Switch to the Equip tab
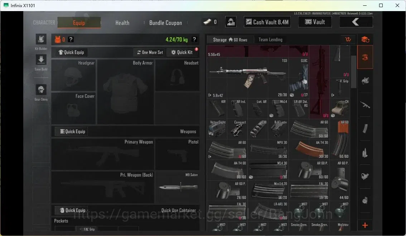This screenshot has height=236, width=406. click(x=79, y=23)
